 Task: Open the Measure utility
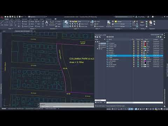(142, 23)
